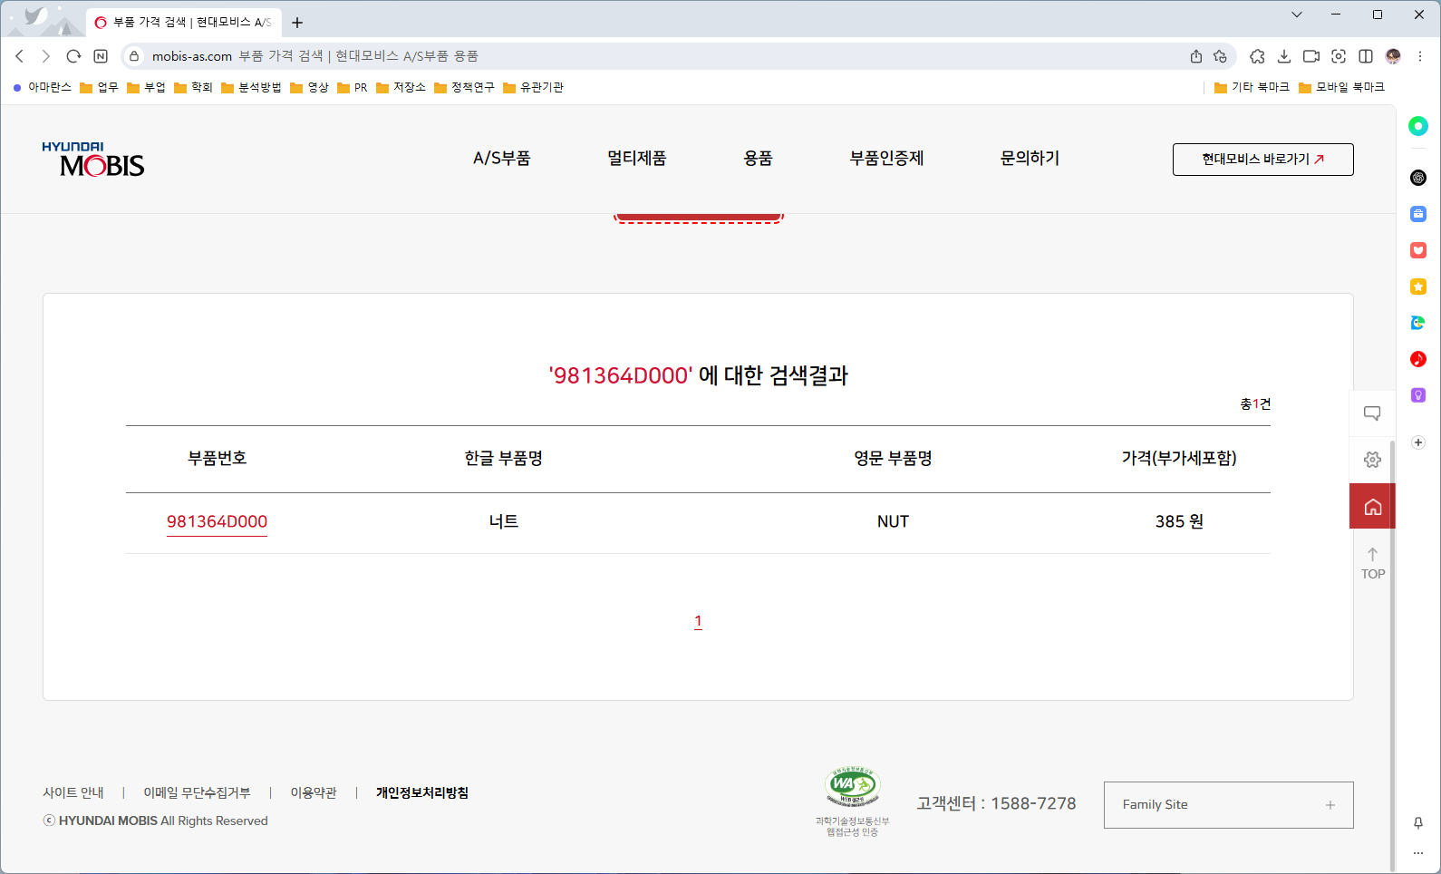Open the 업무 bookmark folder
The height and width of the screenshot is (874, 1441).
click(99, 87)
